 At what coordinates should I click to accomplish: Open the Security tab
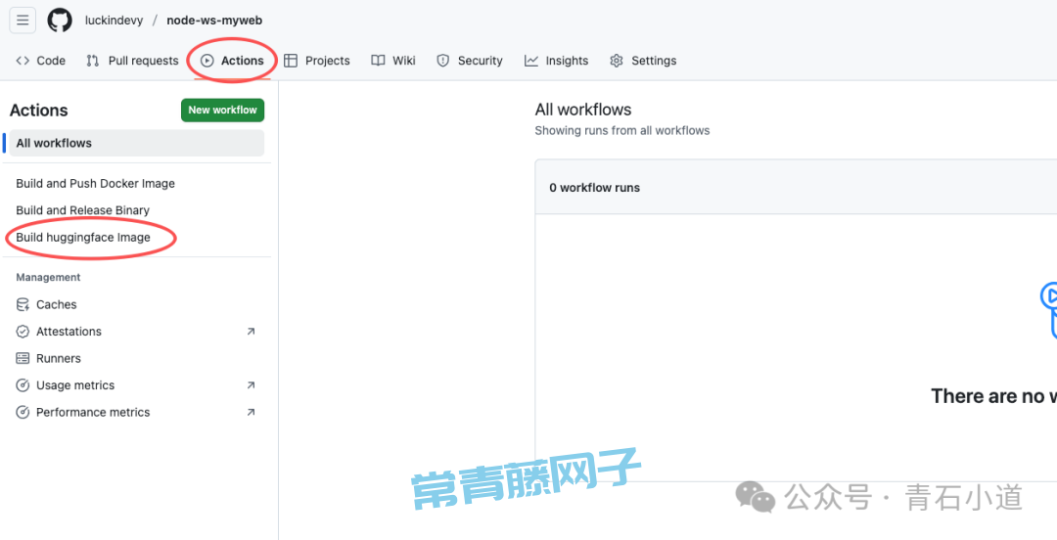[470, 61]
